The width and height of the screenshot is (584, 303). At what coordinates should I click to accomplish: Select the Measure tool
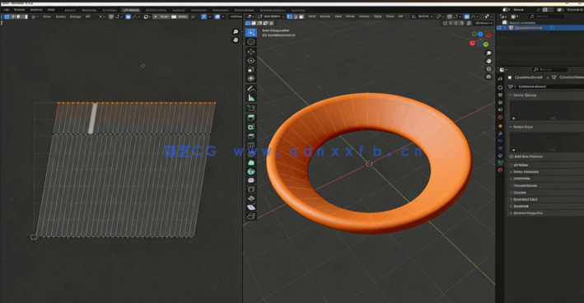[x=251, y=98]
